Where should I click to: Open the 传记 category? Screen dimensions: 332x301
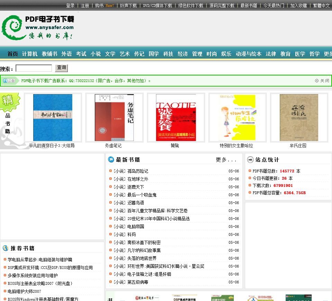tap(139, 54)
